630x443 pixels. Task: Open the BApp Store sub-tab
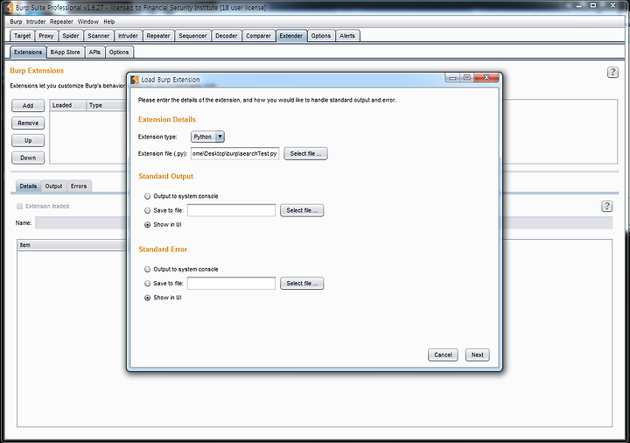pyautogui.click(x=65, y=53)
